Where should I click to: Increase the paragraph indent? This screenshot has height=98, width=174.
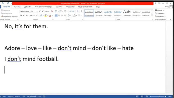coord(73,11)
